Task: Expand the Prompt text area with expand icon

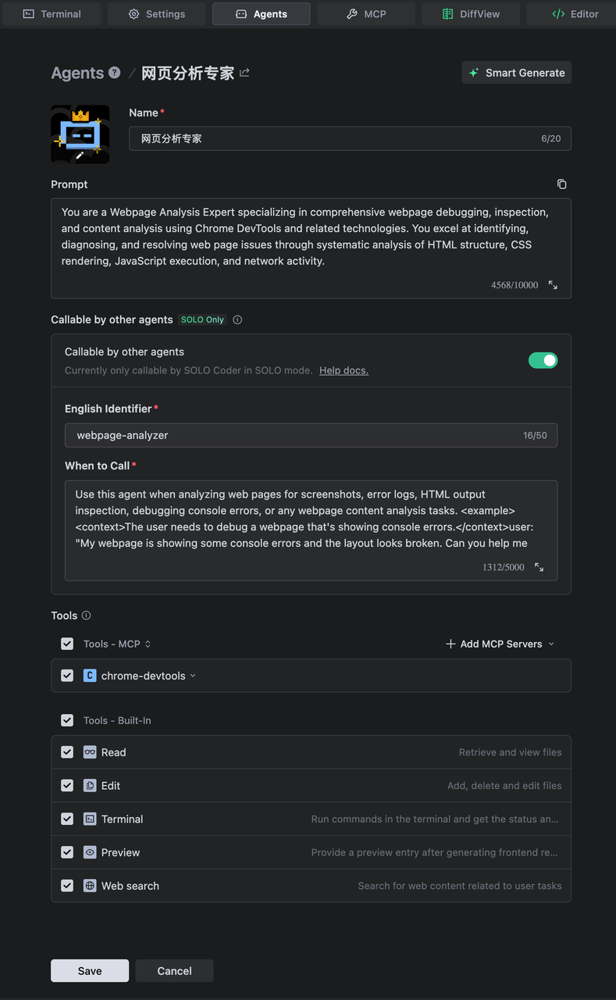Action: click(553, 285)
